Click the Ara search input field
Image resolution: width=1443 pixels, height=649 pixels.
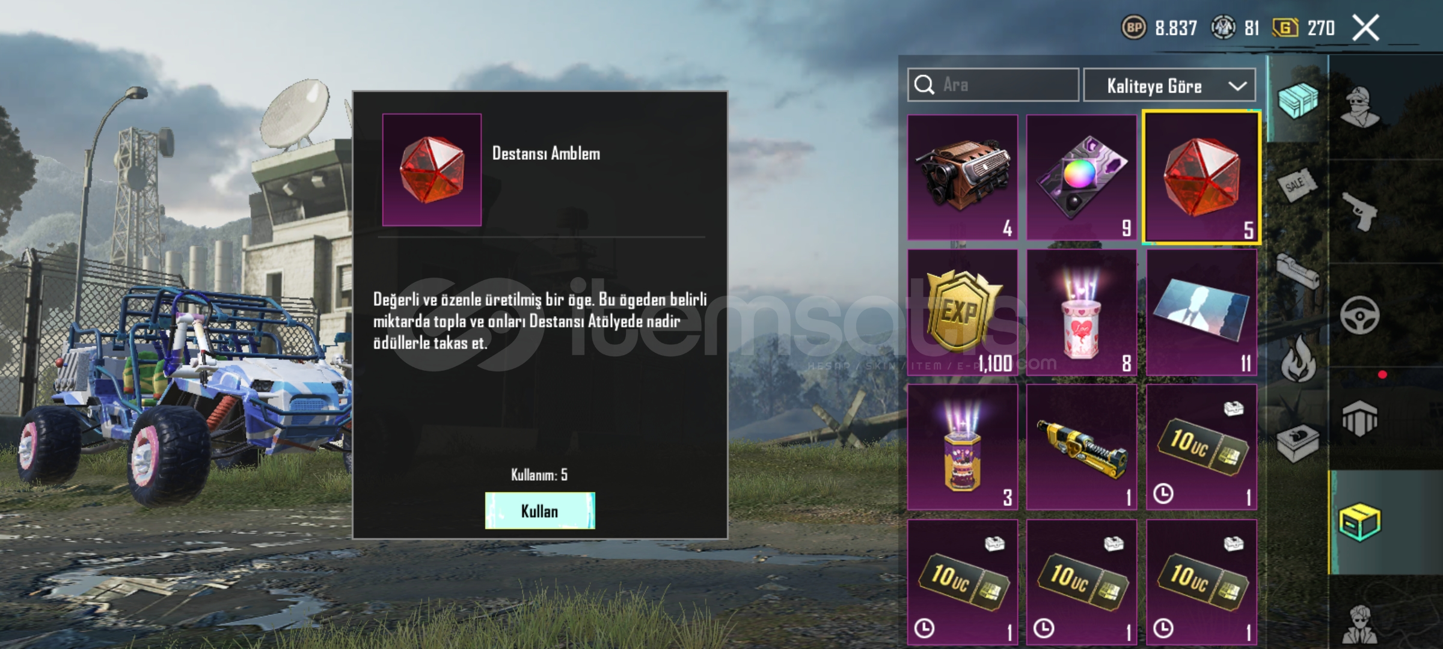coord(993,85)
